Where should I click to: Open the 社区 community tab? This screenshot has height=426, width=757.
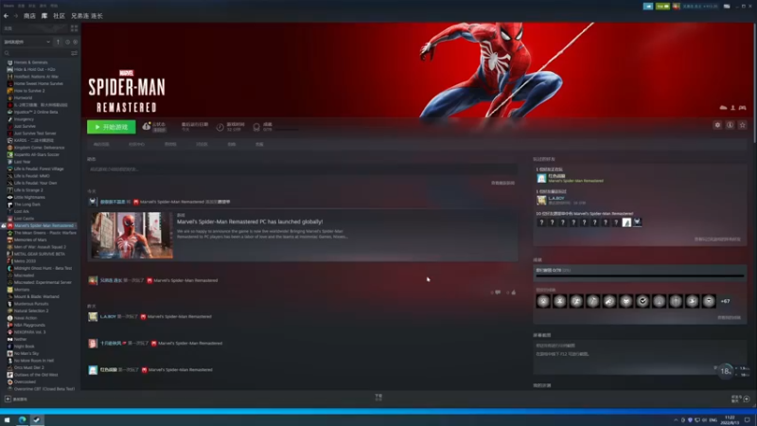click(59, 16)
